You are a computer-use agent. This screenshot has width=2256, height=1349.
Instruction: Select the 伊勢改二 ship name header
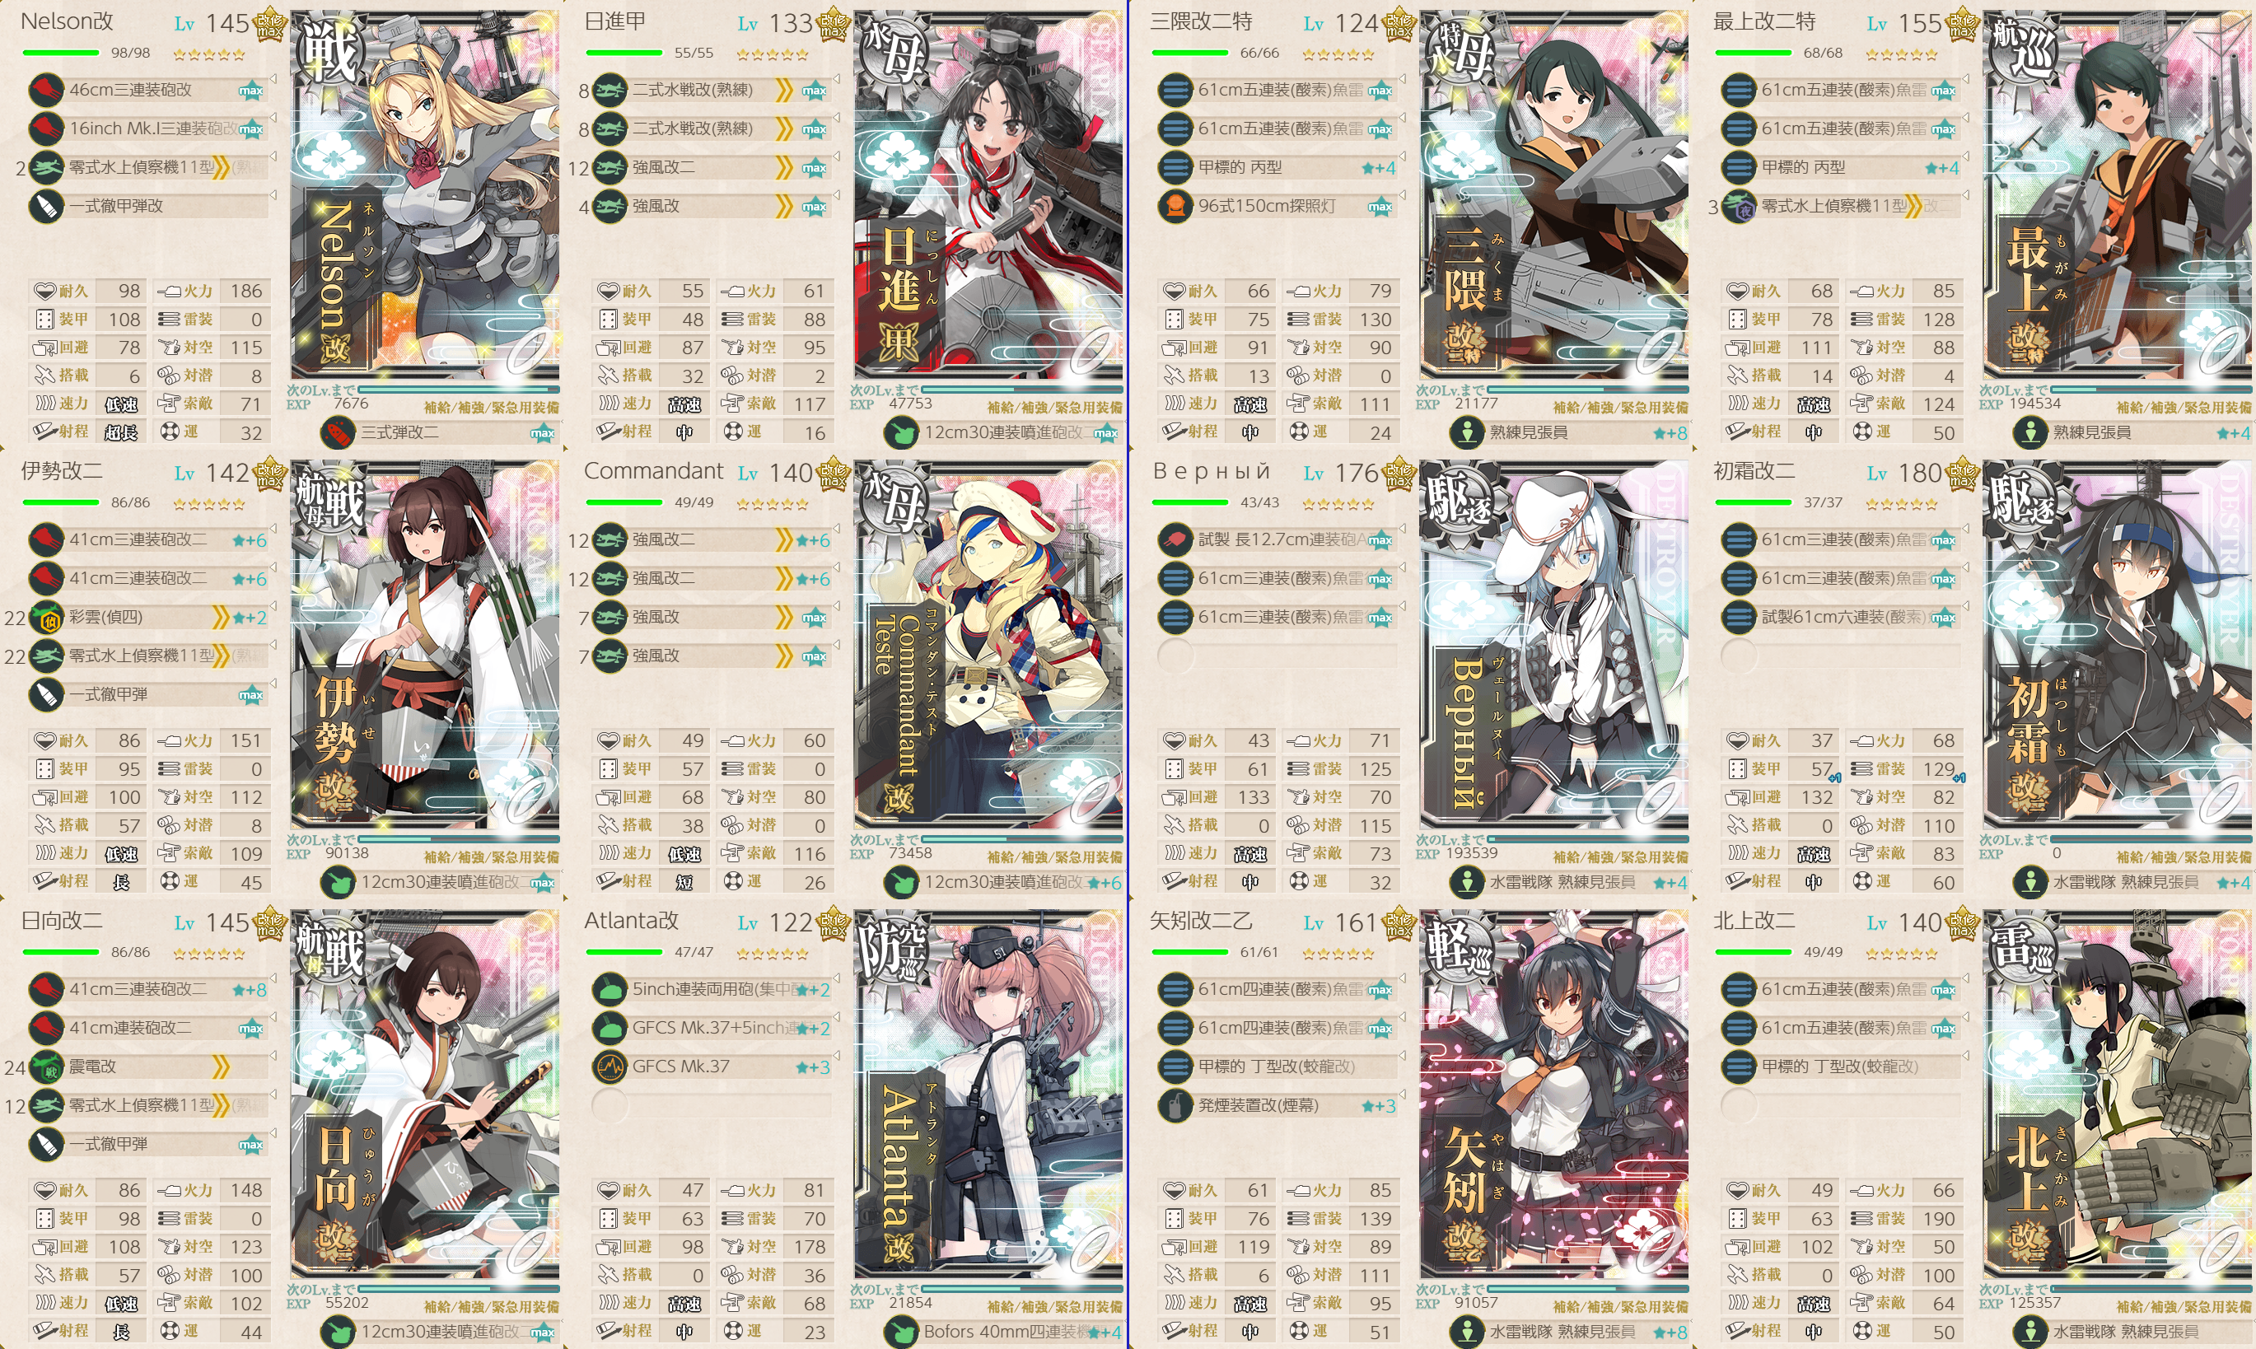(x=62, y=471)
